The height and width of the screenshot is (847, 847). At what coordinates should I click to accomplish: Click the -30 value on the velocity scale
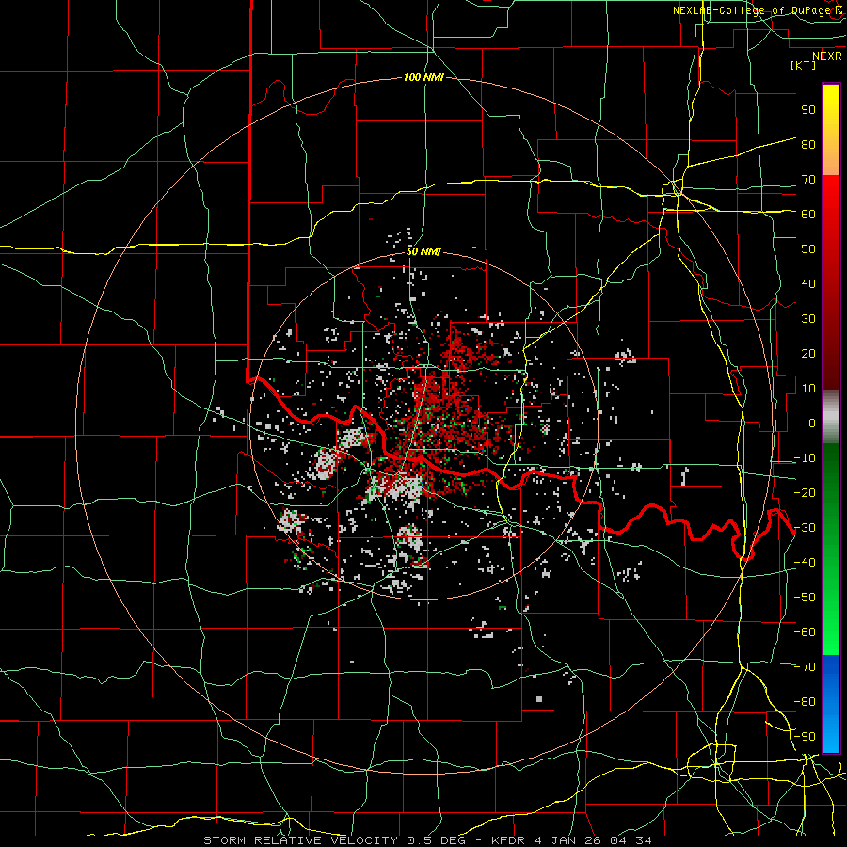pyautogui.click(x=805, y=528)
